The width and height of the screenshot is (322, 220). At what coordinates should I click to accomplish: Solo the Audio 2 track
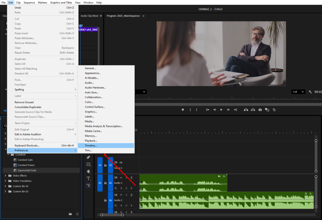pos(126,195)
